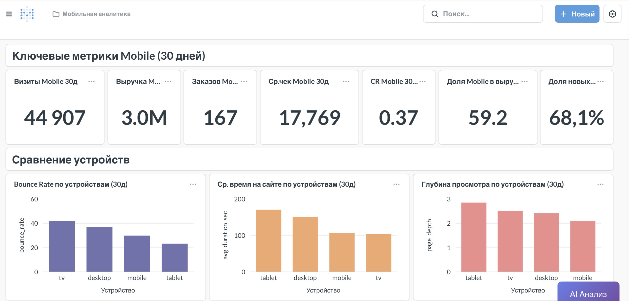Image resolution: width=629 pixels, height=301 pixels.
Task: Select the Мобильная аналитика breadcrumb
Action: [x=96, y=14]
